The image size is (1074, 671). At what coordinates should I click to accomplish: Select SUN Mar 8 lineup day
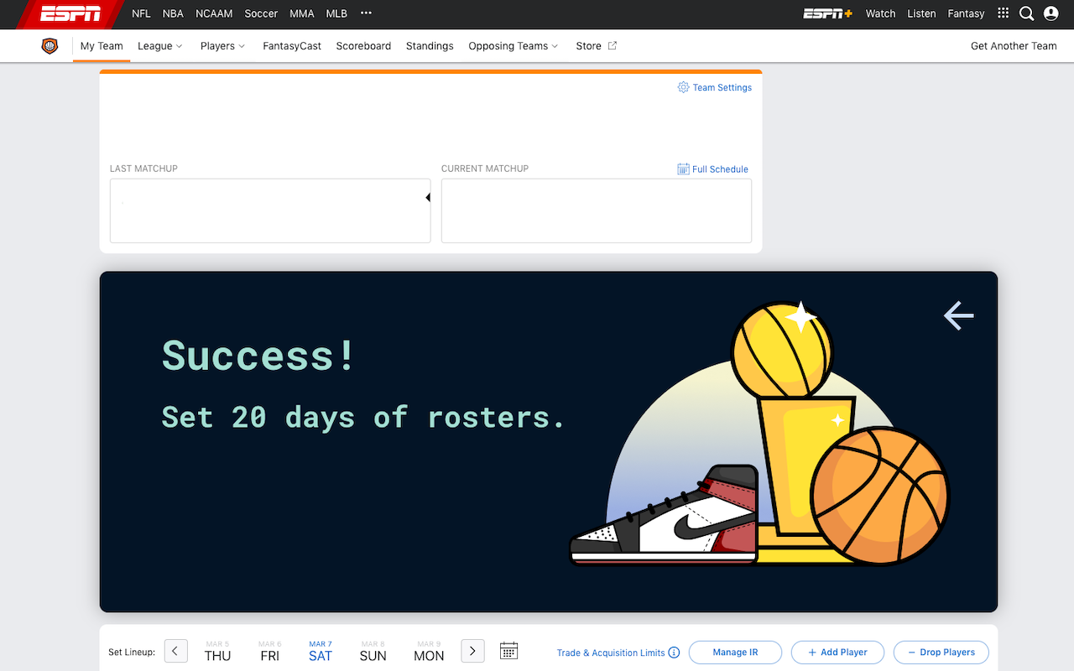(373, 651)
